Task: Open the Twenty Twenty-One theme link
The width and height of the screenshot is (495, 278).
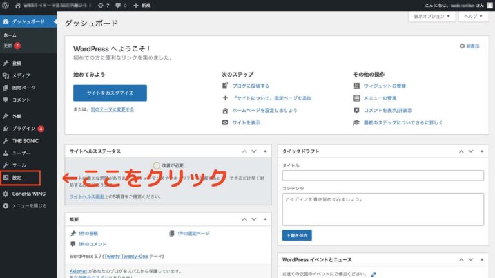Action: pos(126,257)
